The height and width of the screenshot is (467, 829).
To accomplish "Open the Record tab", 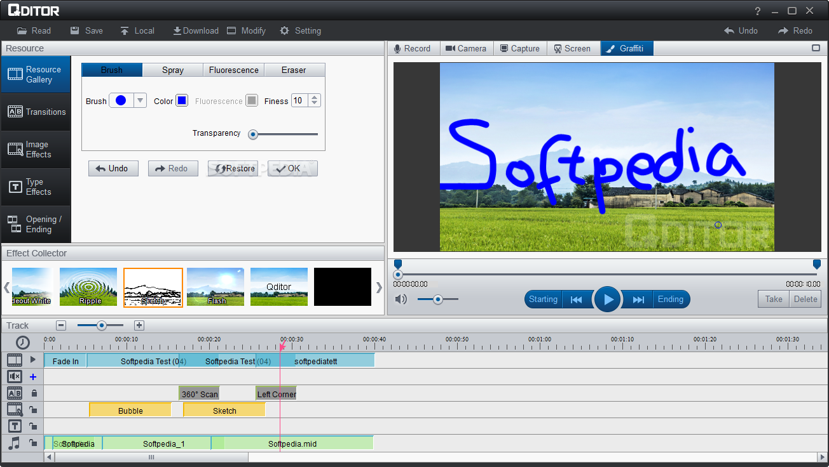I will pyautogui.click(x=413, y=48).
